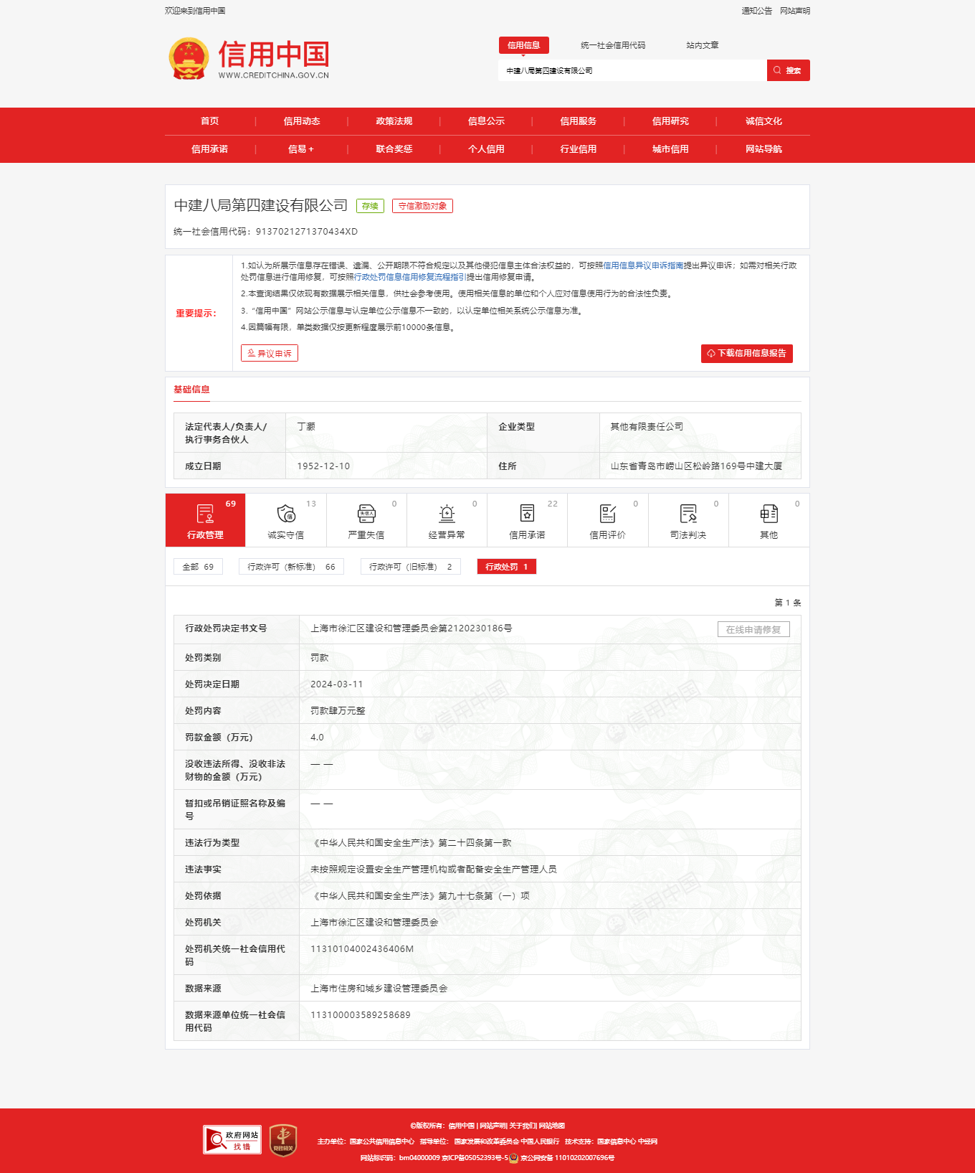975x1173 pixels.
Task: Switch to the 信用信息 search tab
Action: (x=524, y=45)
